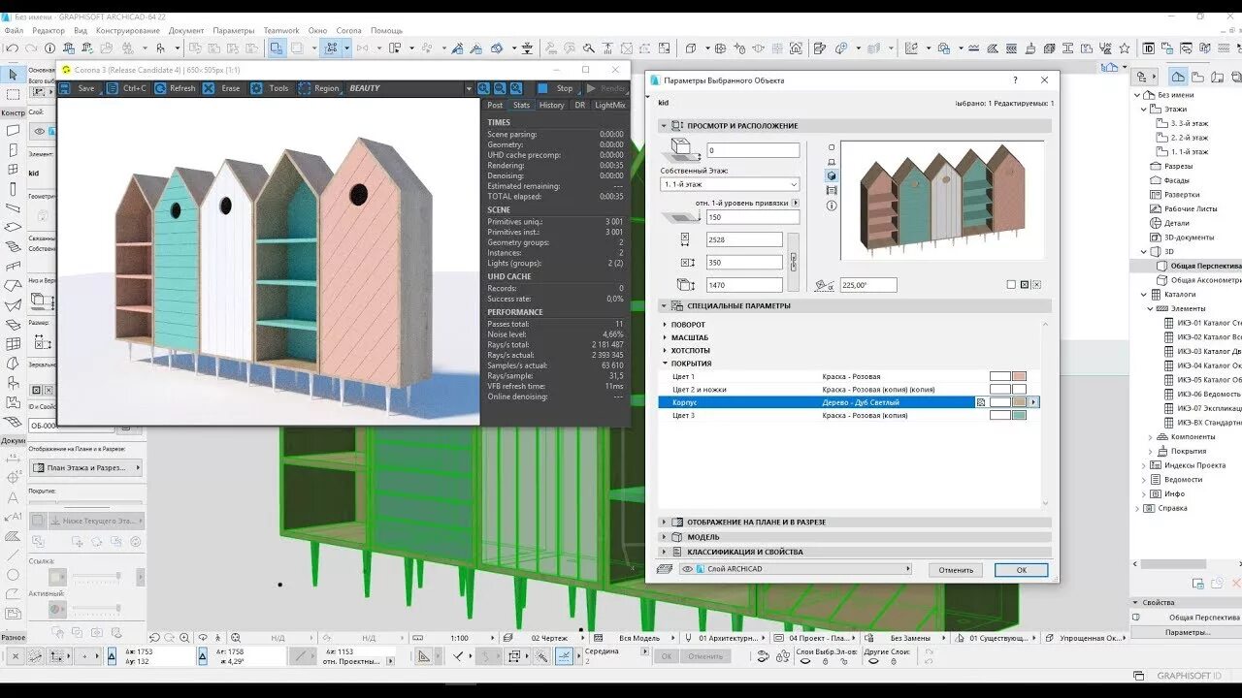Open the View Map navigator icon

(1197, 76)
